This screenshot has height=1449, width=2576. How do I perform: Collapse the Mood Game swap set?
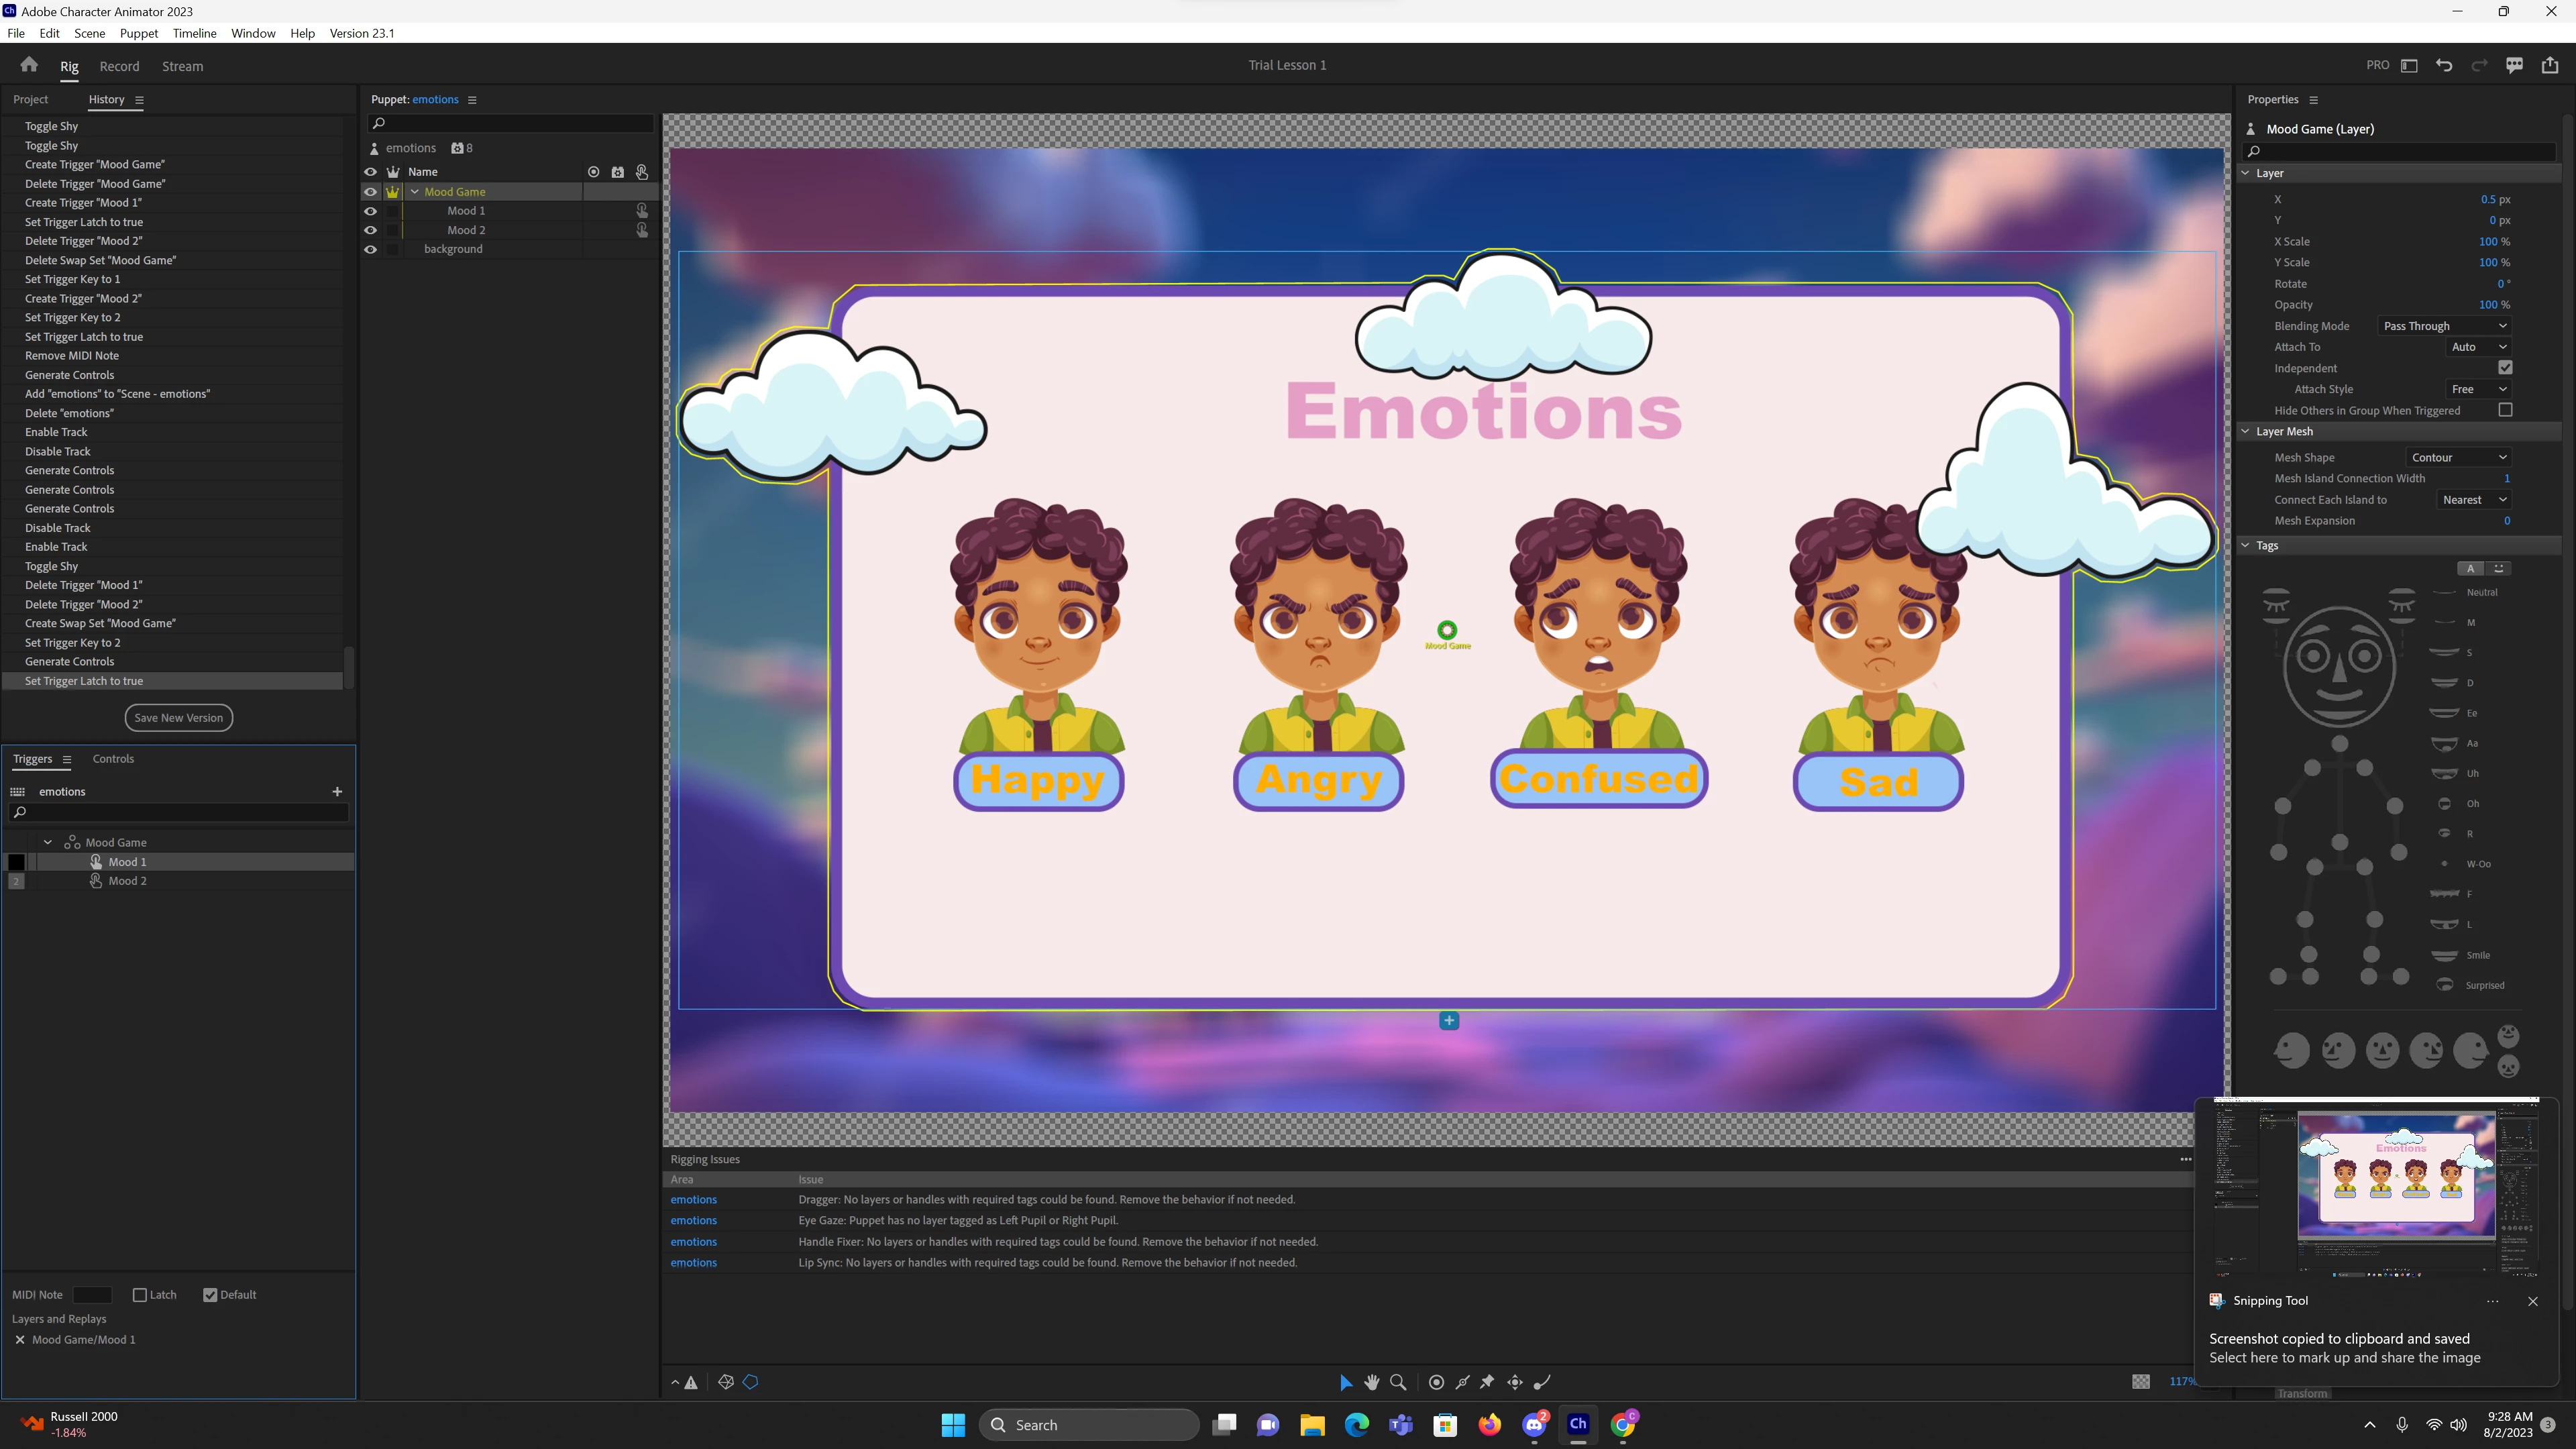(47, 842)
